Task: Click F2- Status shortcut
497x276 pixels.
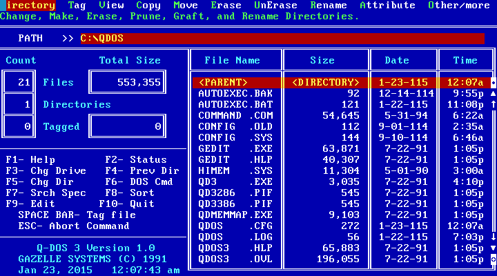Action: point(136,159)
